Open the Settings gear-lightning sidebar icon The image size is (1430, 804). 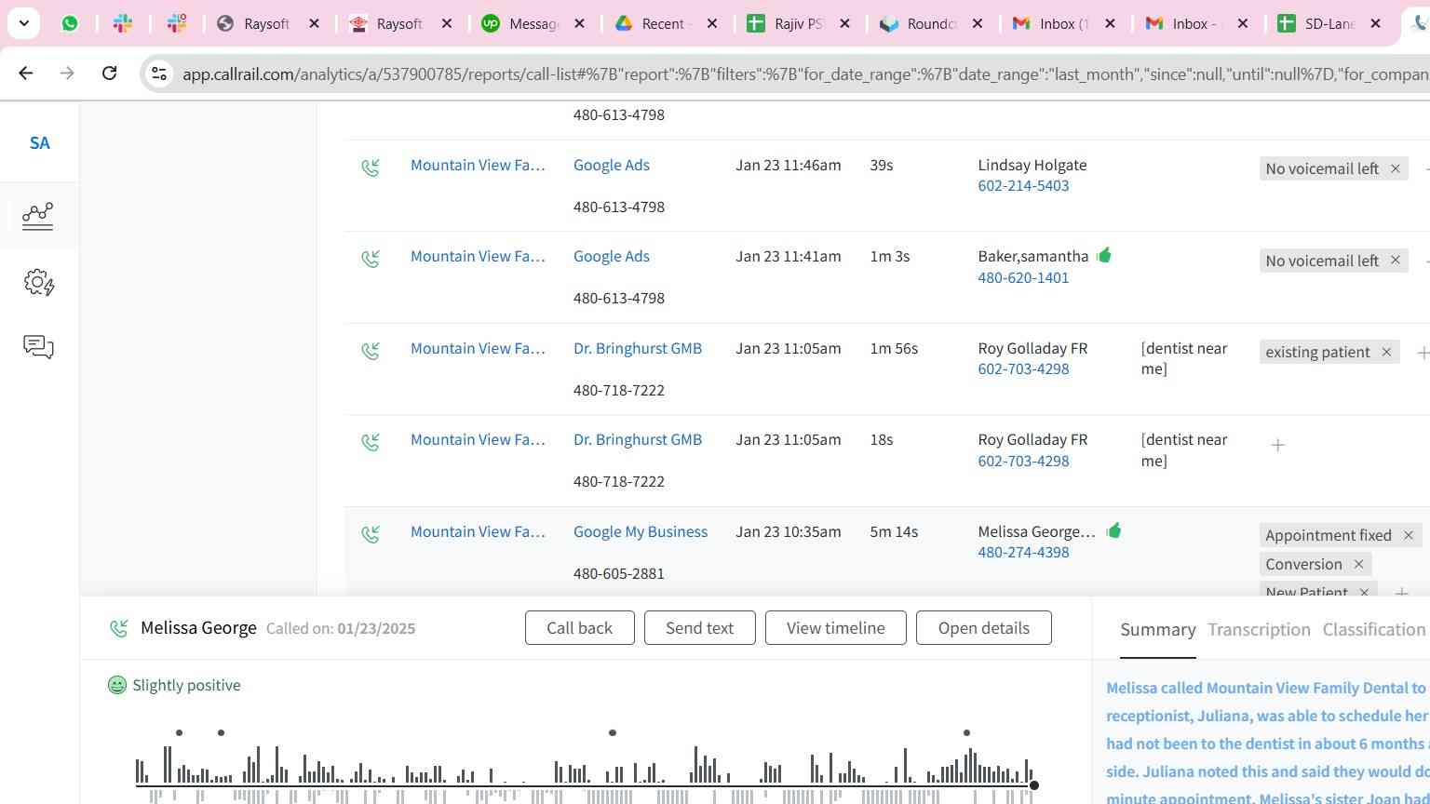click(38, 282)
